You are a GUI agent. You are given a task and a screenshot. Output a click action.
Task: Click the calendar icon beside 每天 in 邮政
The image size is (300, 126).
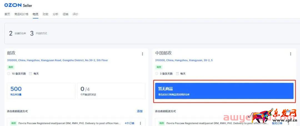(x=31, y=74)
